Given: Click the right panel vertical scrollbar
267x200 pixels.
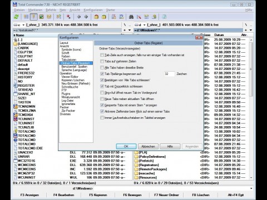Looking at the screenshot, I should coord(251,108).
